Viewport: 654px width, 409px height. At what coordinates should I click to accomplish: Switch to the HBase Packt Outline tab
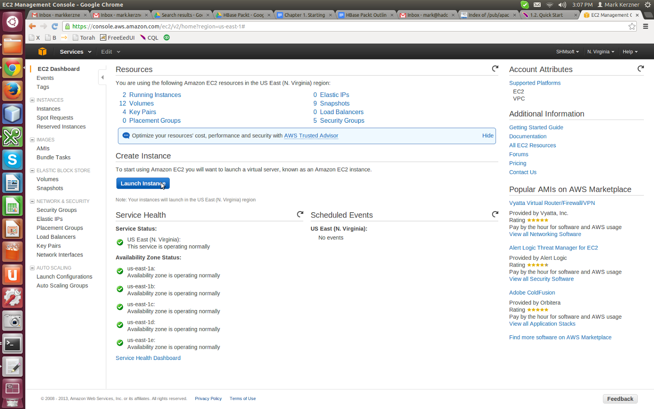[366, 15]
